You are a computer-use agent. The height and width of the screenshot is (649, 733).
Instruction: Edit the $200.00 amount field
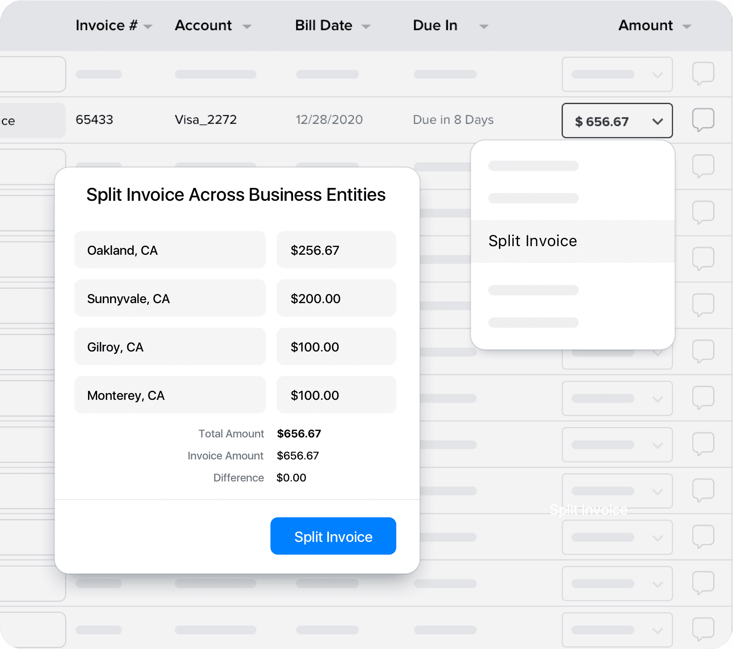click(x=336, y=298)
